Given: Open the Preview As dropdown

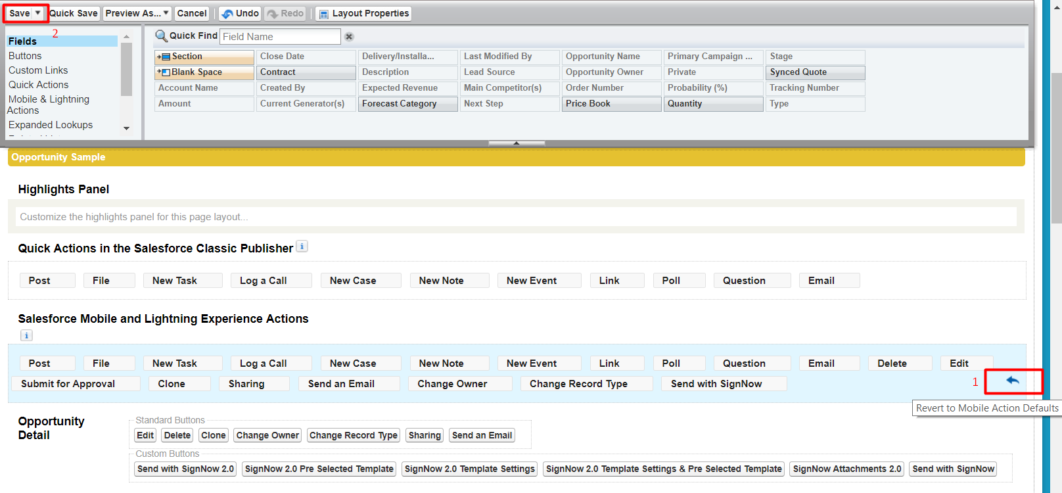Looking at the screenshot, I should pyautogui.click(x=137, y=13).
